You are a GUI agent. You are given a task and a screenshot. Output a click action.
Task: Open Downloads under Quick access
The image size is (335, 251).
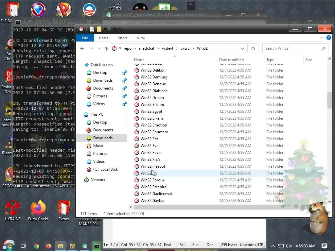[x=102, y=80]
